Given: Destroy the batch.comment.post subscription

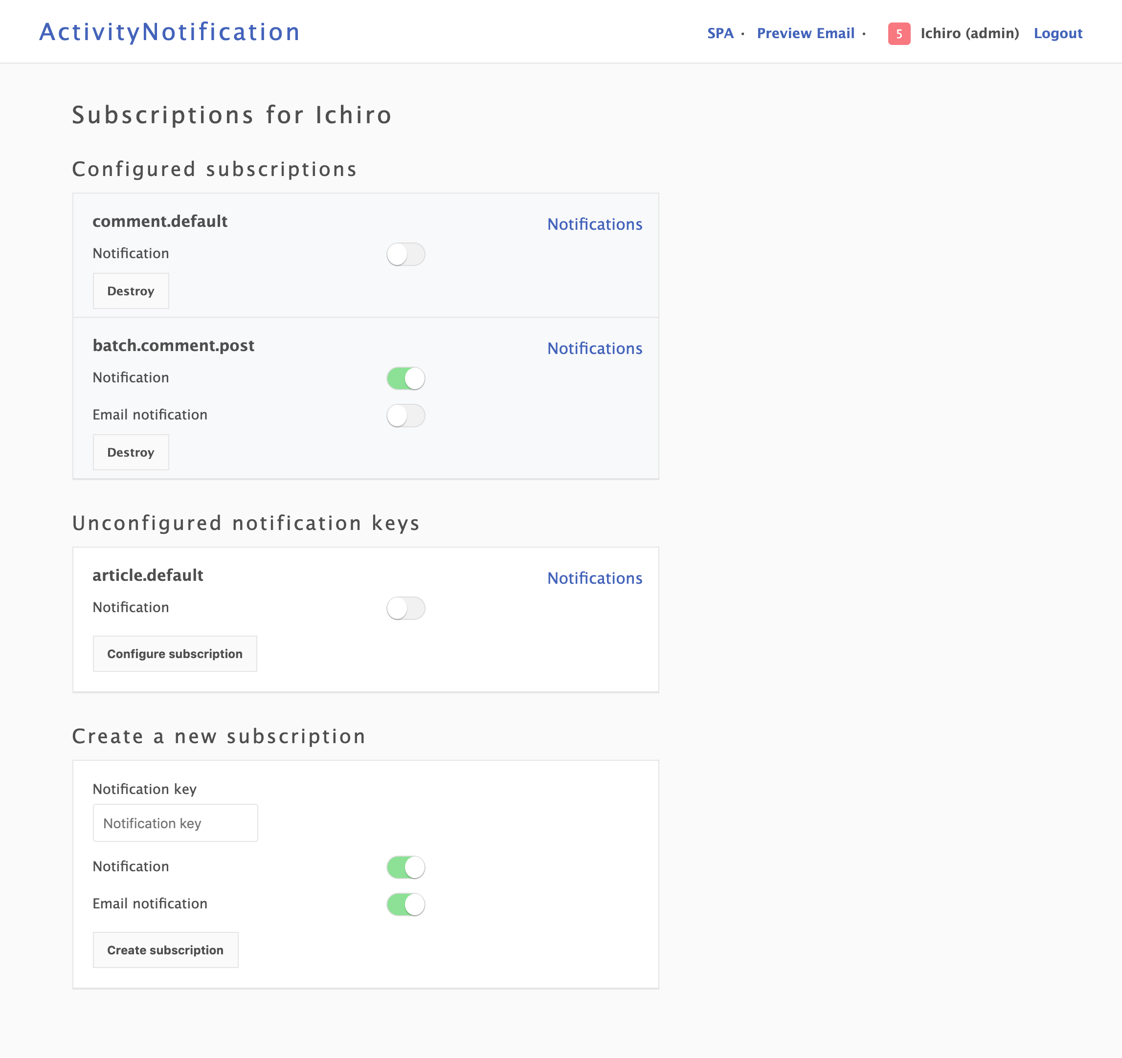Looking at the screenshot, I should pos(131,453).
